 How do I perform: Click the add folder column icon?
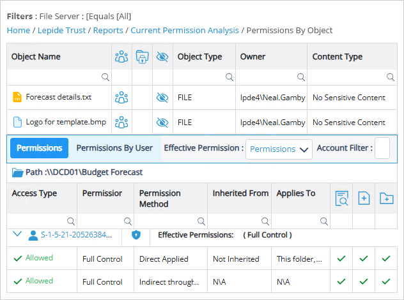385,199
